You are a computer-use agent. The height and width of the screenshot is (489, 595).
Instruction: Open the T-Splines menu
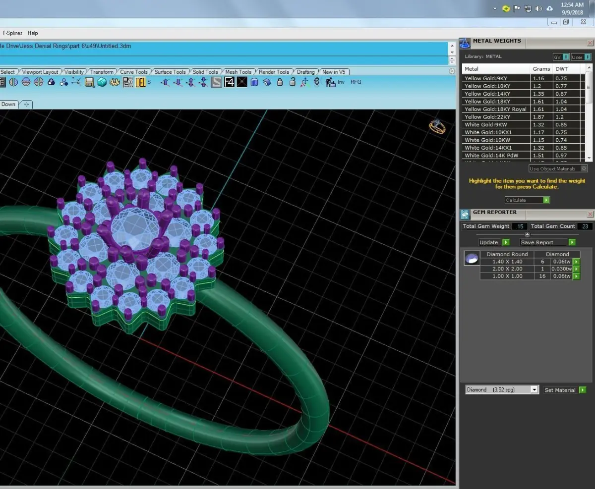pos(12,33)
